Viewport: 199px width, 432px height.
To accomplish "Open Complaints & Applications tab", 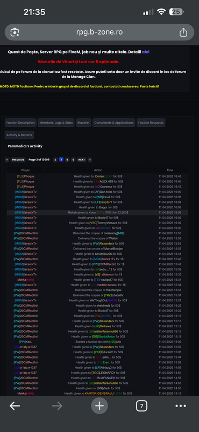I will (114, 123).
